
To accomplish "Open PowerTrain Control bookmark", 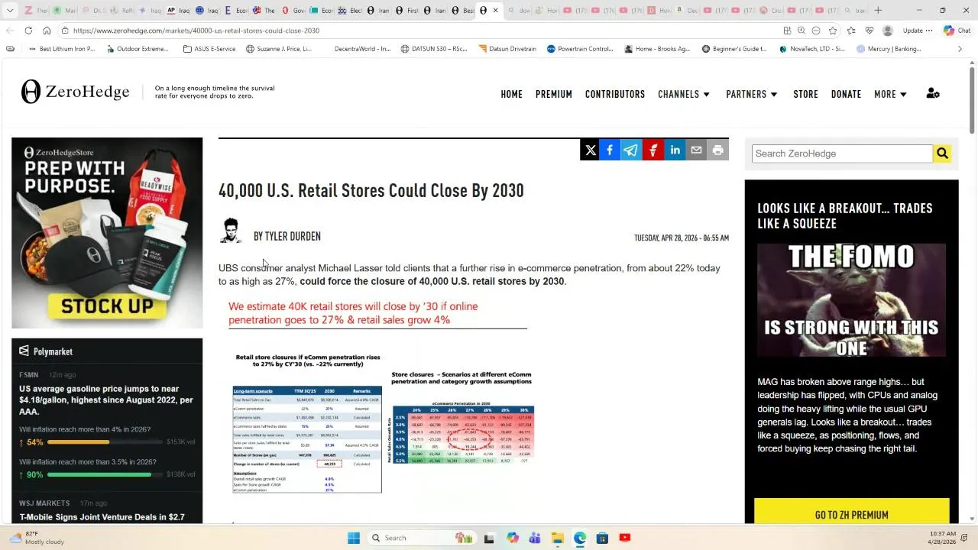I will pos(579,49).
